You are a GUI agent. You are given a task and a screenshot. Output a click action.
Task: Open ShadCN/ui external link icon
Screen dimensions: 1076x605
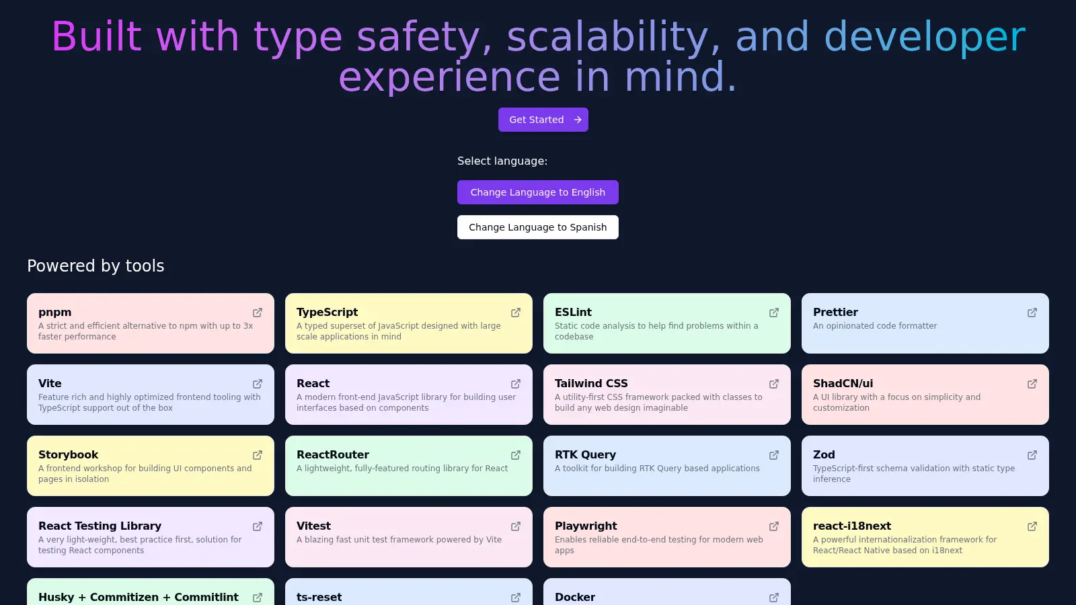tap(1032, 384)
